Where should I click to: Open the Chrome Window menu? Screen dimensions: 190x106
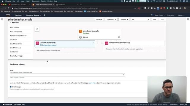(50, 1)
